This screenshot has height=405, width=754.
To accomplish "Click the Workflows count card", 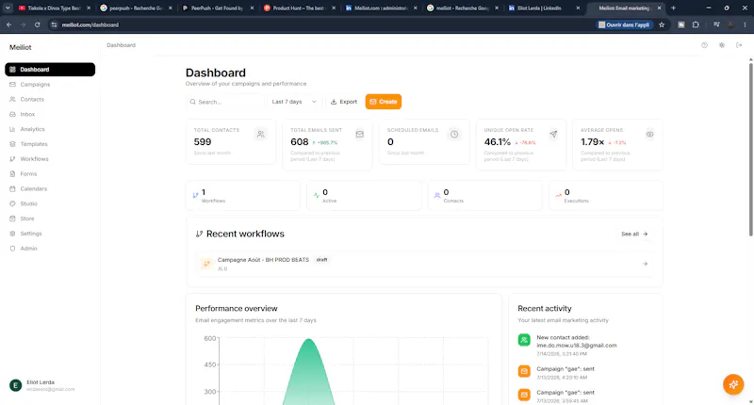I will tap(243, 196).
